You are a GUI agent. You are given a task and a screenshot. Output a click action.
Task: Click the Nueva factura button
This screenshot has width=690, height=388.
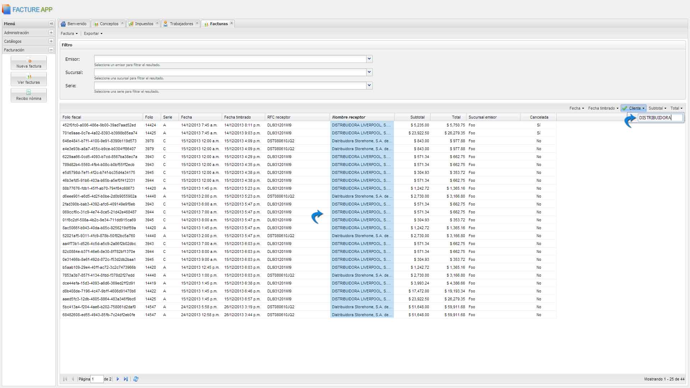[x=29, y=63]
